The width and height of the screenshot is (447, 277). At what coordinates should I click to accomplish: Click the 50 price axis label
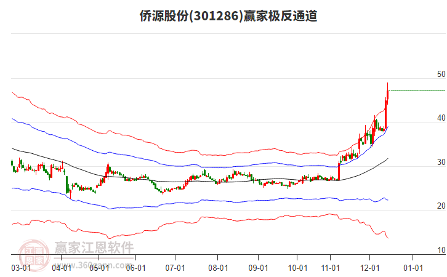(441, 74)
